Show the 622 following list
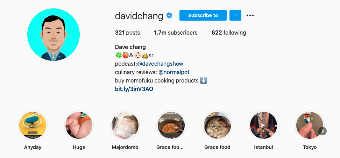Viewport: 340px width, 158px height. 229,33
